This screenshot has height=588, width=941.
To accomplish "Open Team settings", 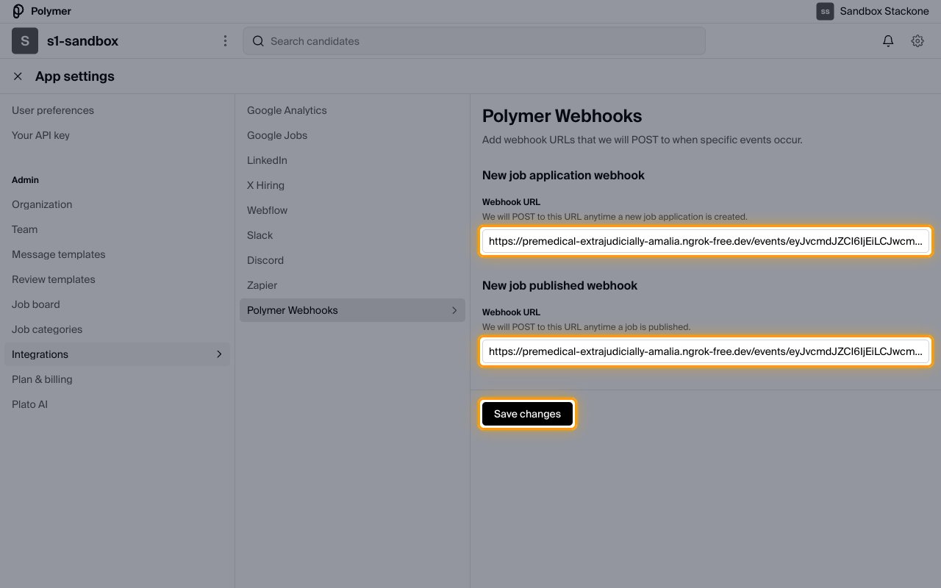I will (24, 229).
